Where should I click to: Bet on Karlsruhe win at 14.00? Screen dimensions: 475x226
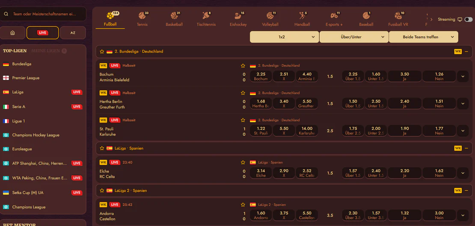pyautogui.click(x=307, y=131)
